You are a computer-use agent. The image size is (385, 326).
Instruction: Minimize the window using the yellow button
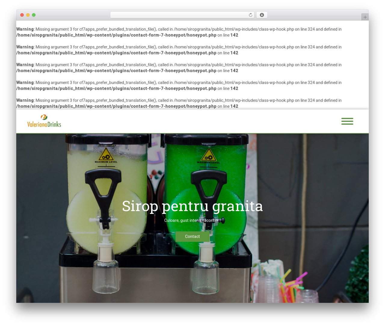28,15
